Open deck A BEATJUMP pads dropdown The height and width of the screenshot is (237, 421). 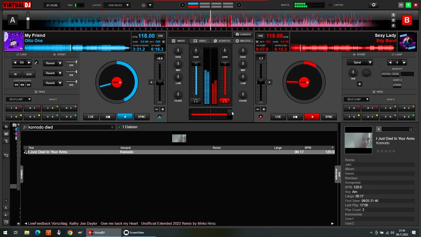click(18, 99)
